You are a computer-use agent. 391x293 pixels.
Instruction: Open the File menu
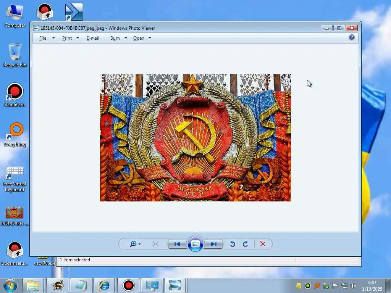43,38
